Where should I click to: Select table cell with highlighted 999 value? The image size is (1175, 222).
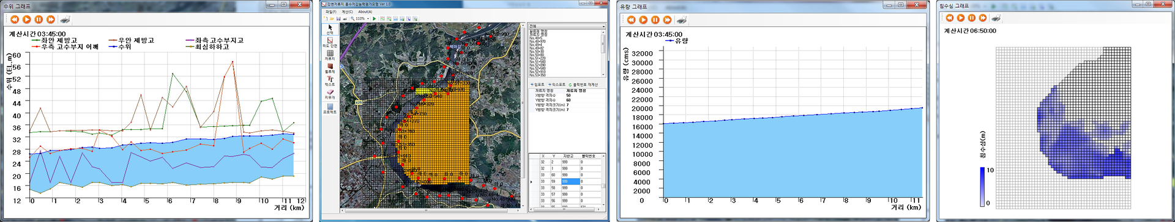point(570,181)
